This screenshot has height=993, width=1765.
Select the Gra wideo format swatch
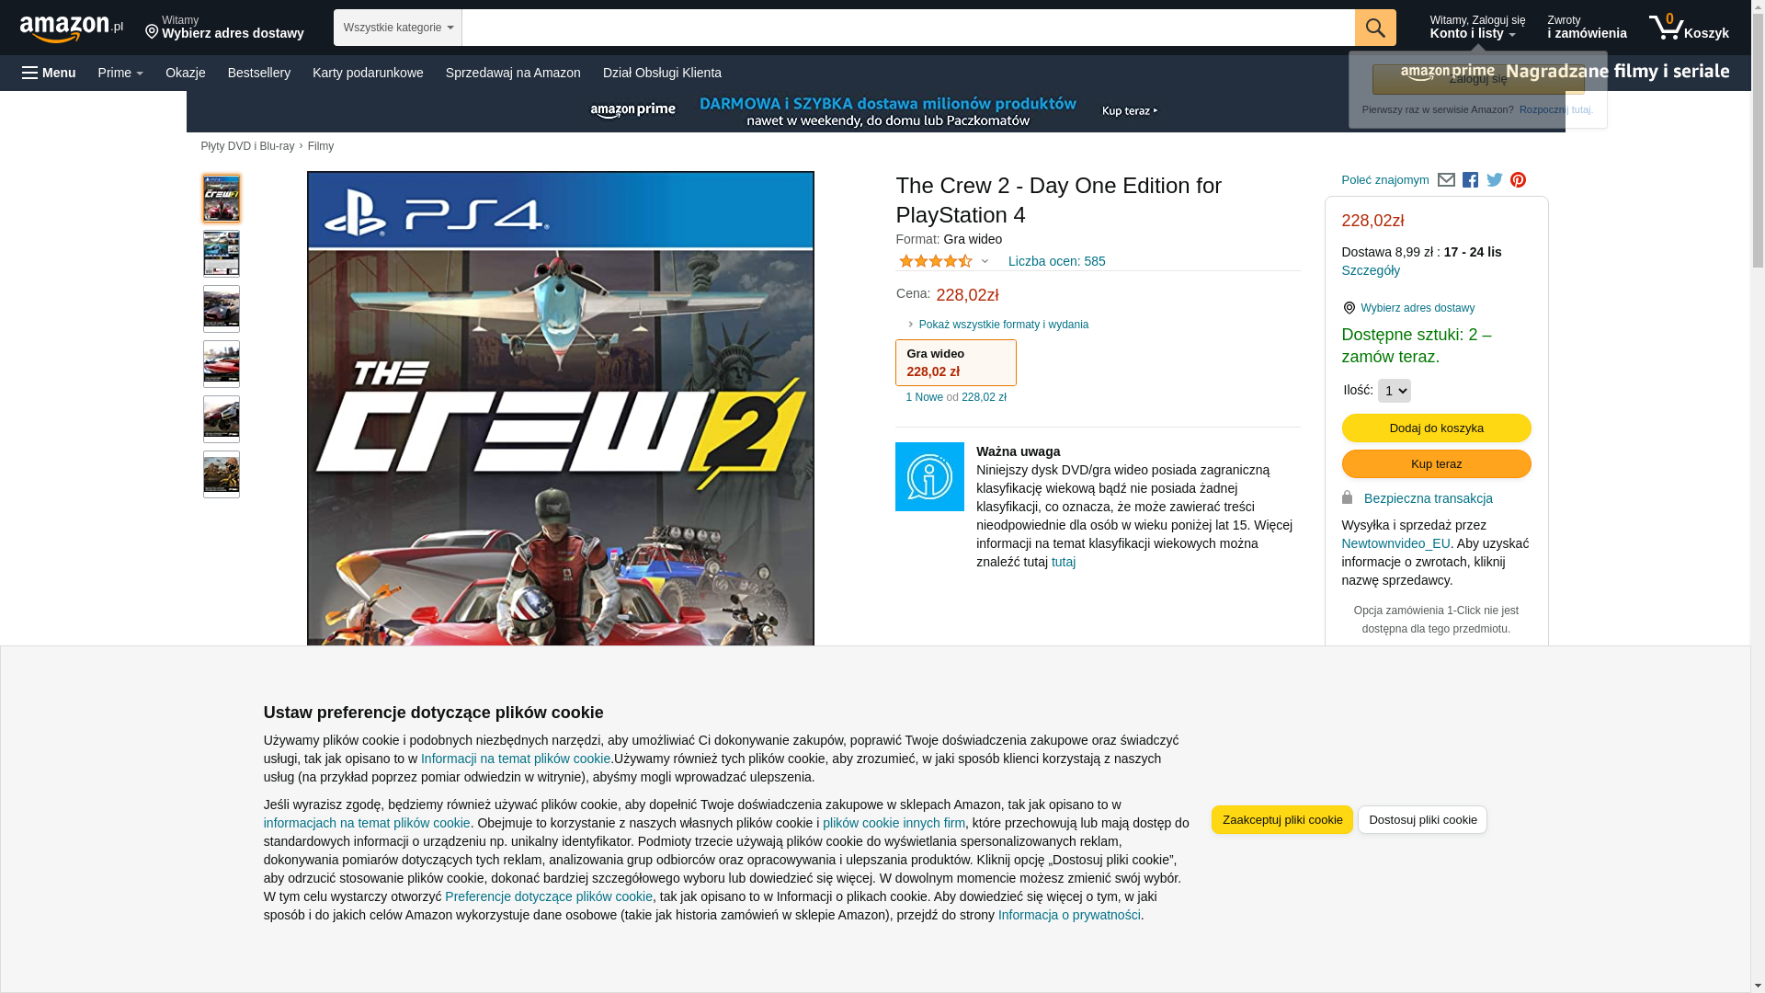955,363
